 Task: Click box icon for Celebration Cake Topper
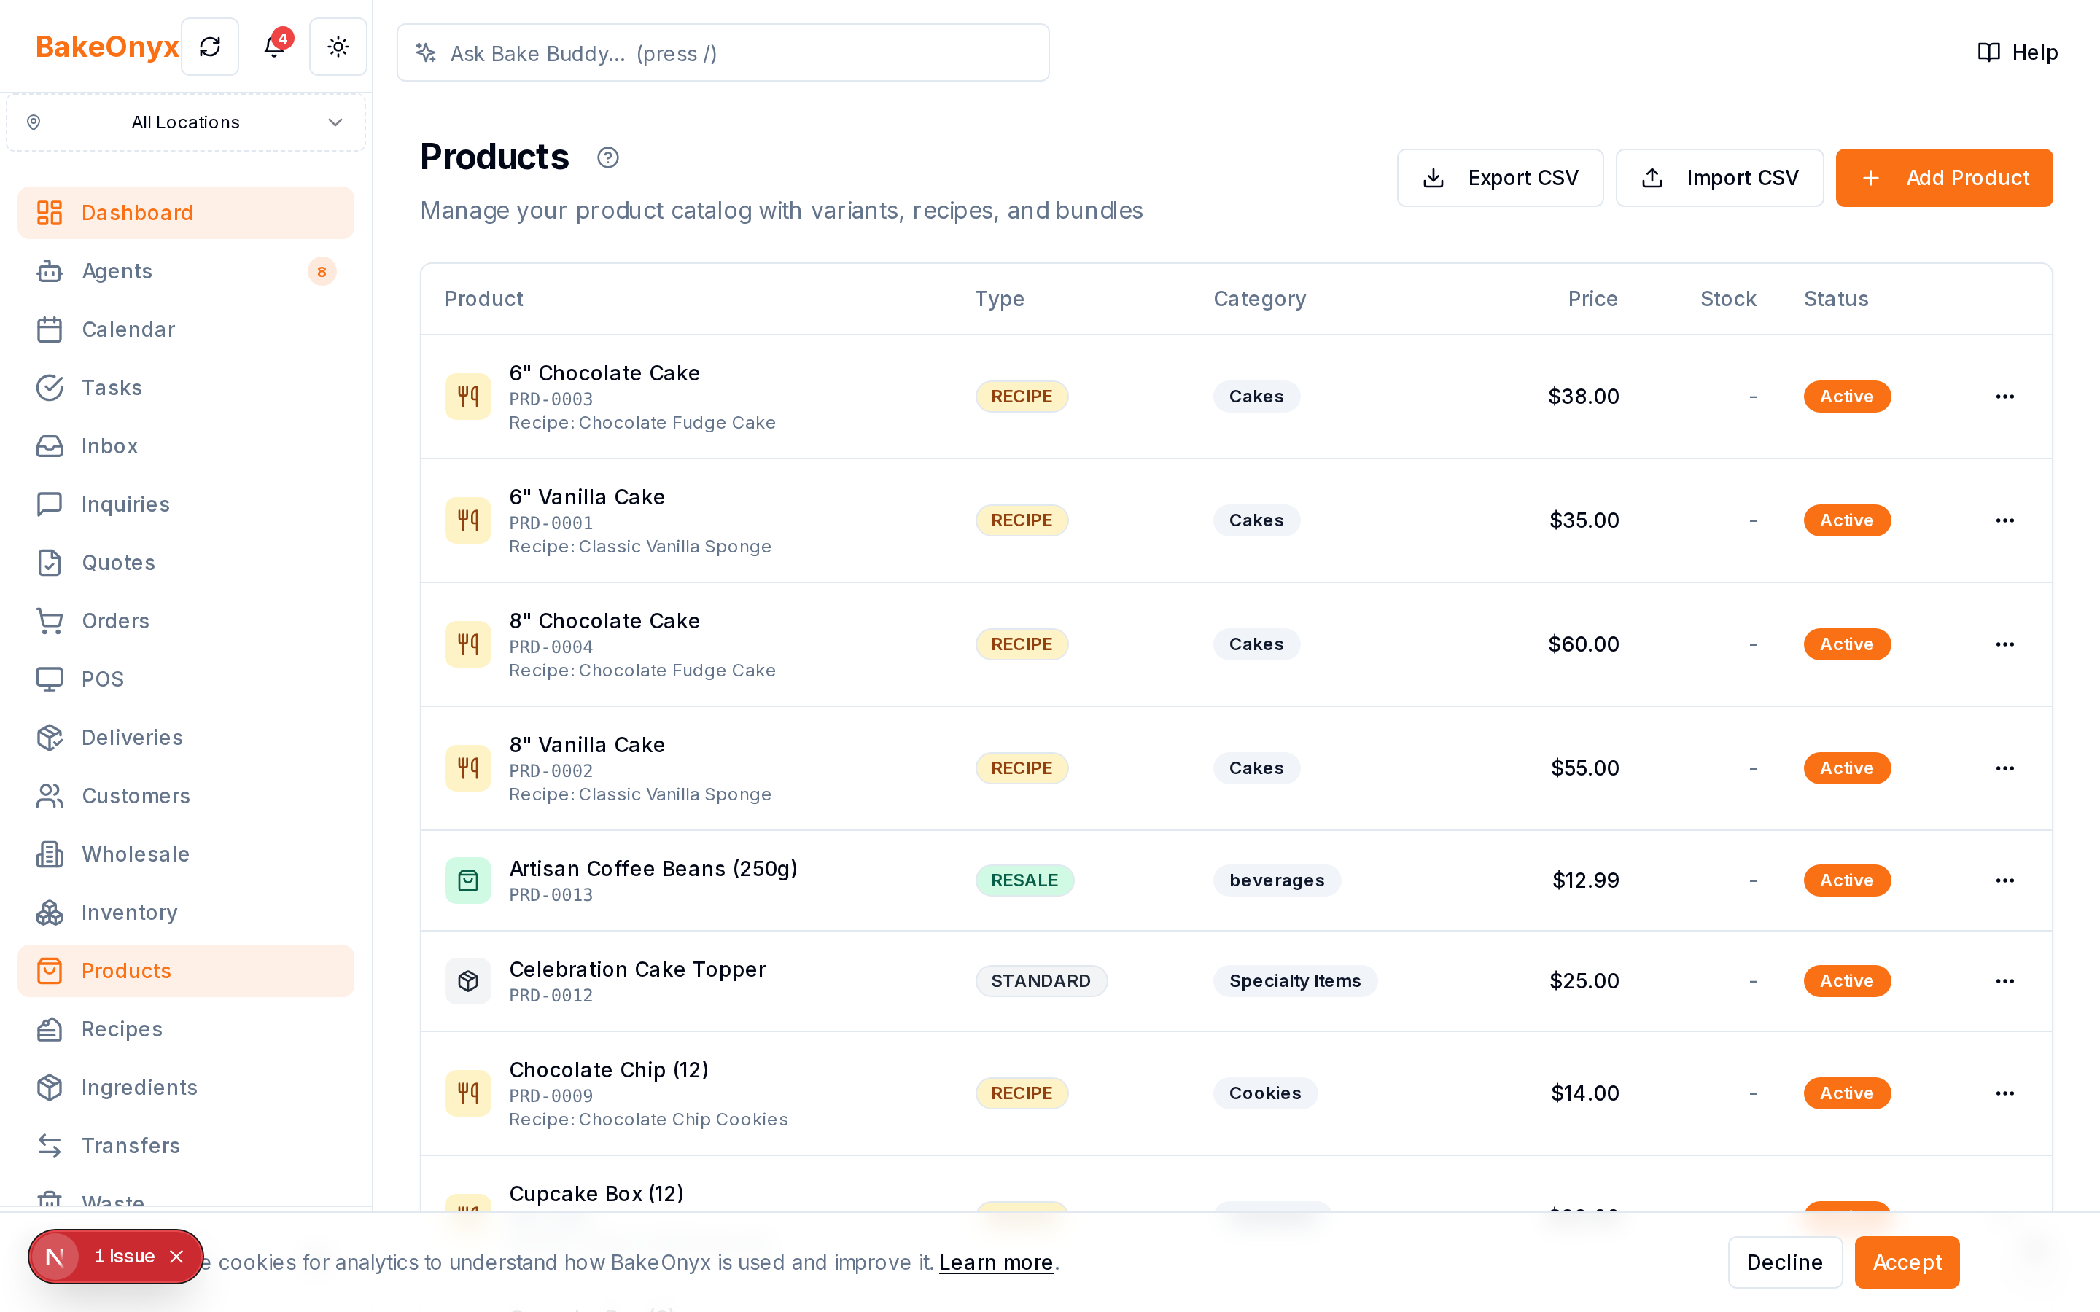pyautogui.click(x=467, y=981)
